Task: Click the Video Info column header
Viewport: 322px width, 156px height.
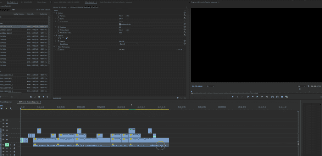Action: (x=30, y=14)
